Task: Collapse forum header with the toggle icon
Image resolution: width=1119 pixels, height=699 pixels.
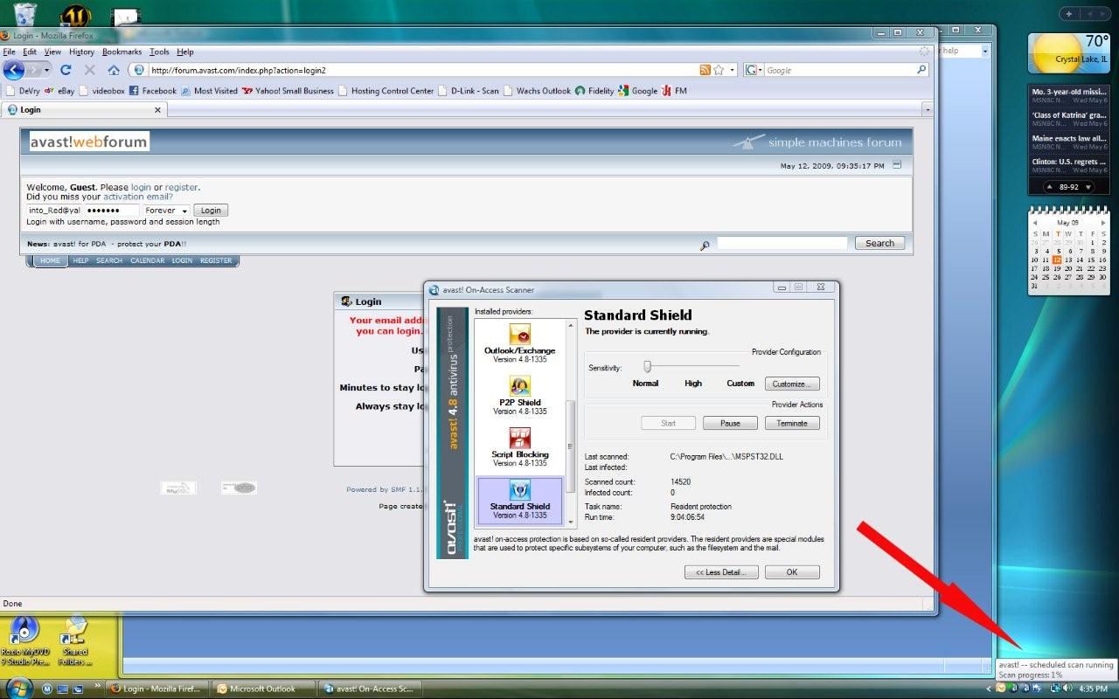Action: (x=898, y=165)
